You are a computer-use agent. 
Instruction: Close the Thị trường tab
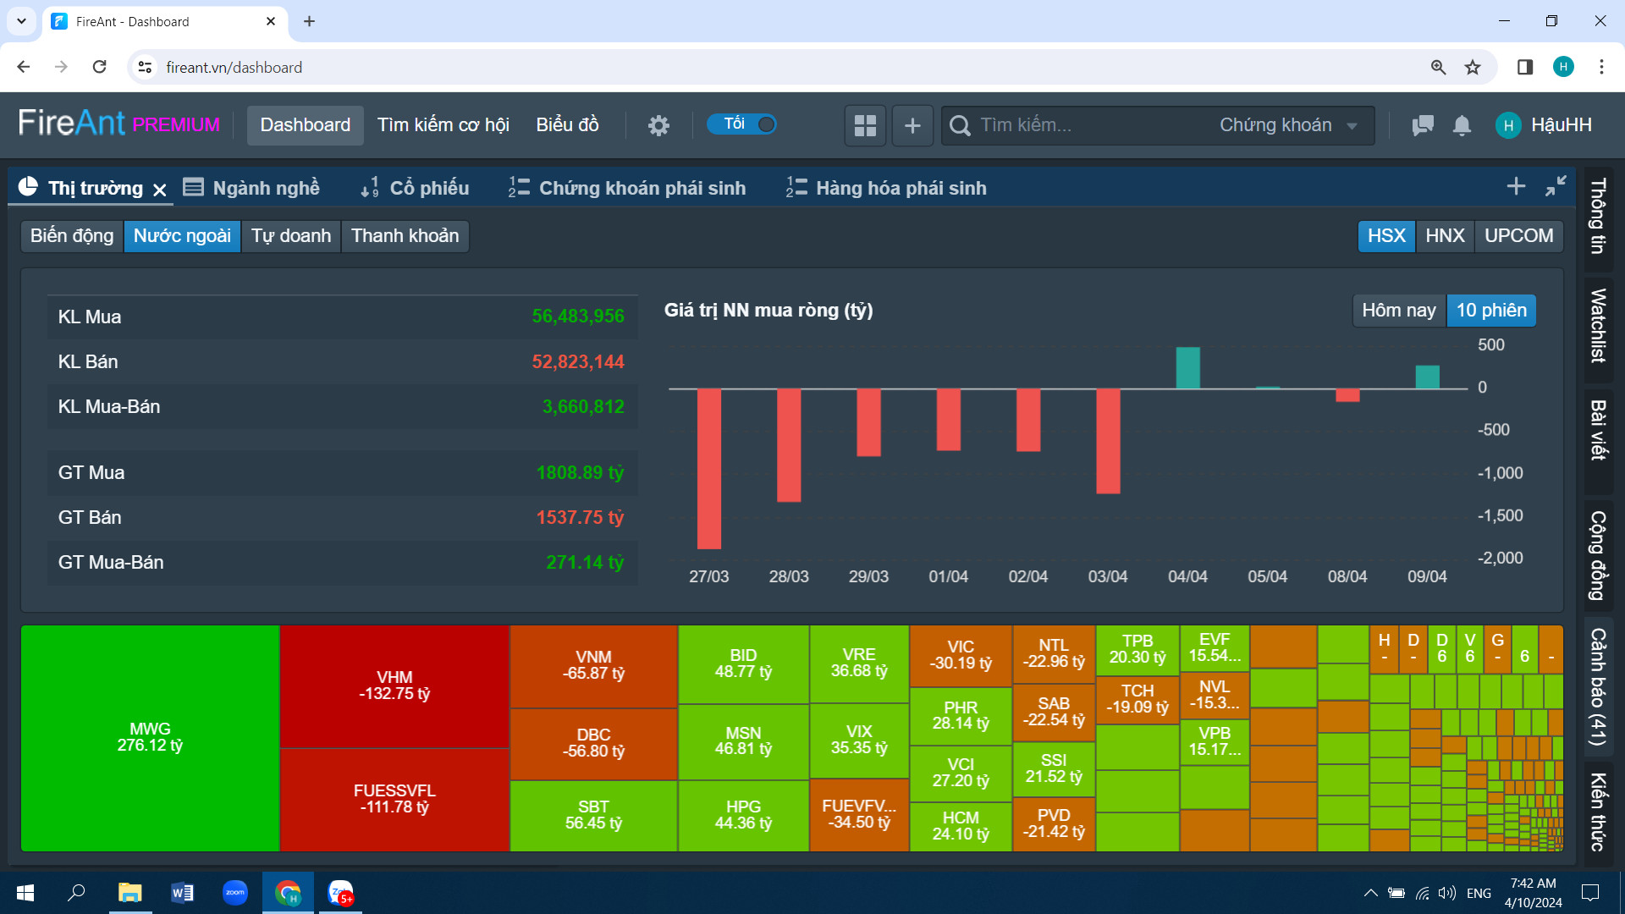click(160, 190)
